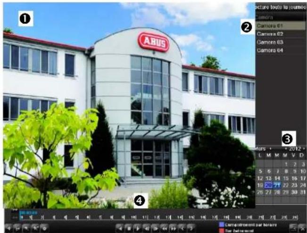Select Camera 04 in the camera list
Viewport: 307px width, 233px height.
coord(281,50)
